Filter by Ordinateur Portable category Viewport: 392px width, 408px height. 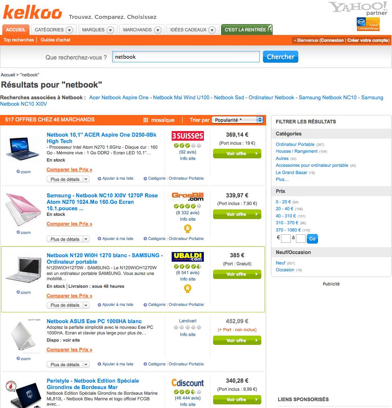tap(295, 144)
